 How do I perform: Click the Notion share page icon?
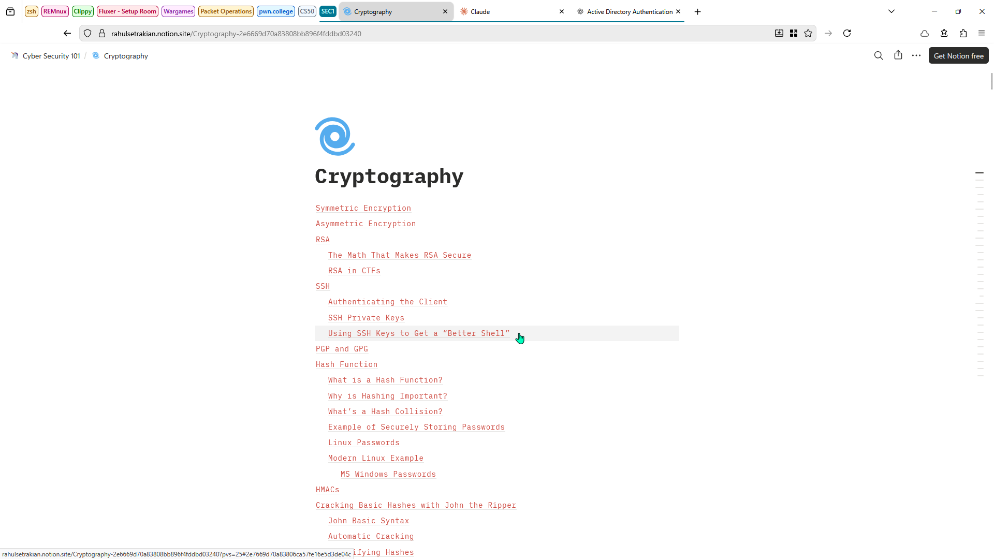pos(898,55)
